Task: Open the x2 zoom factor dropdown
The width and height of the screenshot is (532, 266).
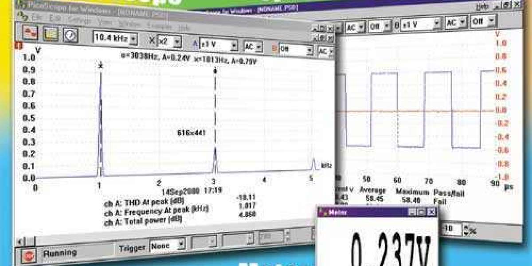Action: 176,42
